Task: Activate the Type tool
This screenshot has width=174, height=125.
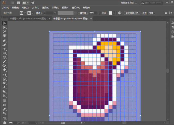Action: (4, 49)
